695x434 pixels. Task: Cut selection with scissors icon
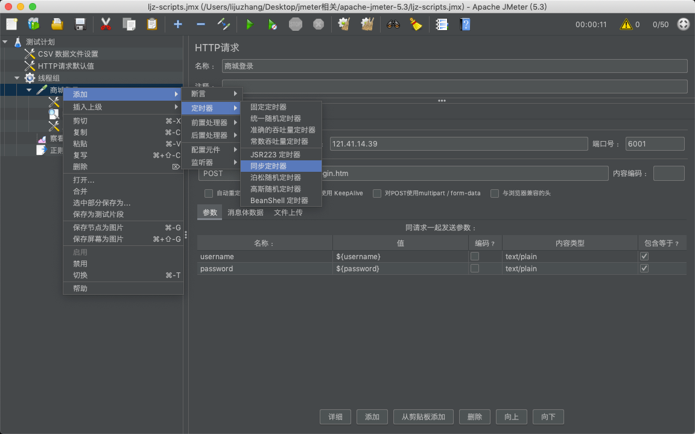[x=106, y=24]
